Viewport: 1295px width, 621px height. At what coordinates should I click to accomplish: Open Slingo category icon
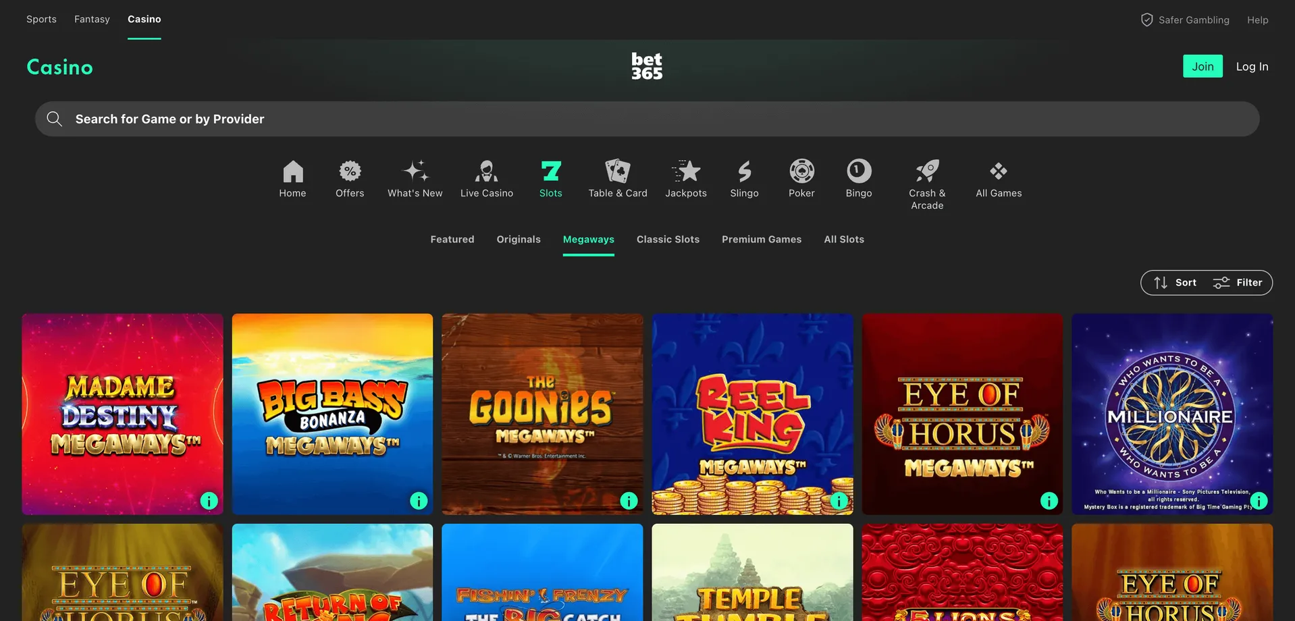(x=744, y=171)
